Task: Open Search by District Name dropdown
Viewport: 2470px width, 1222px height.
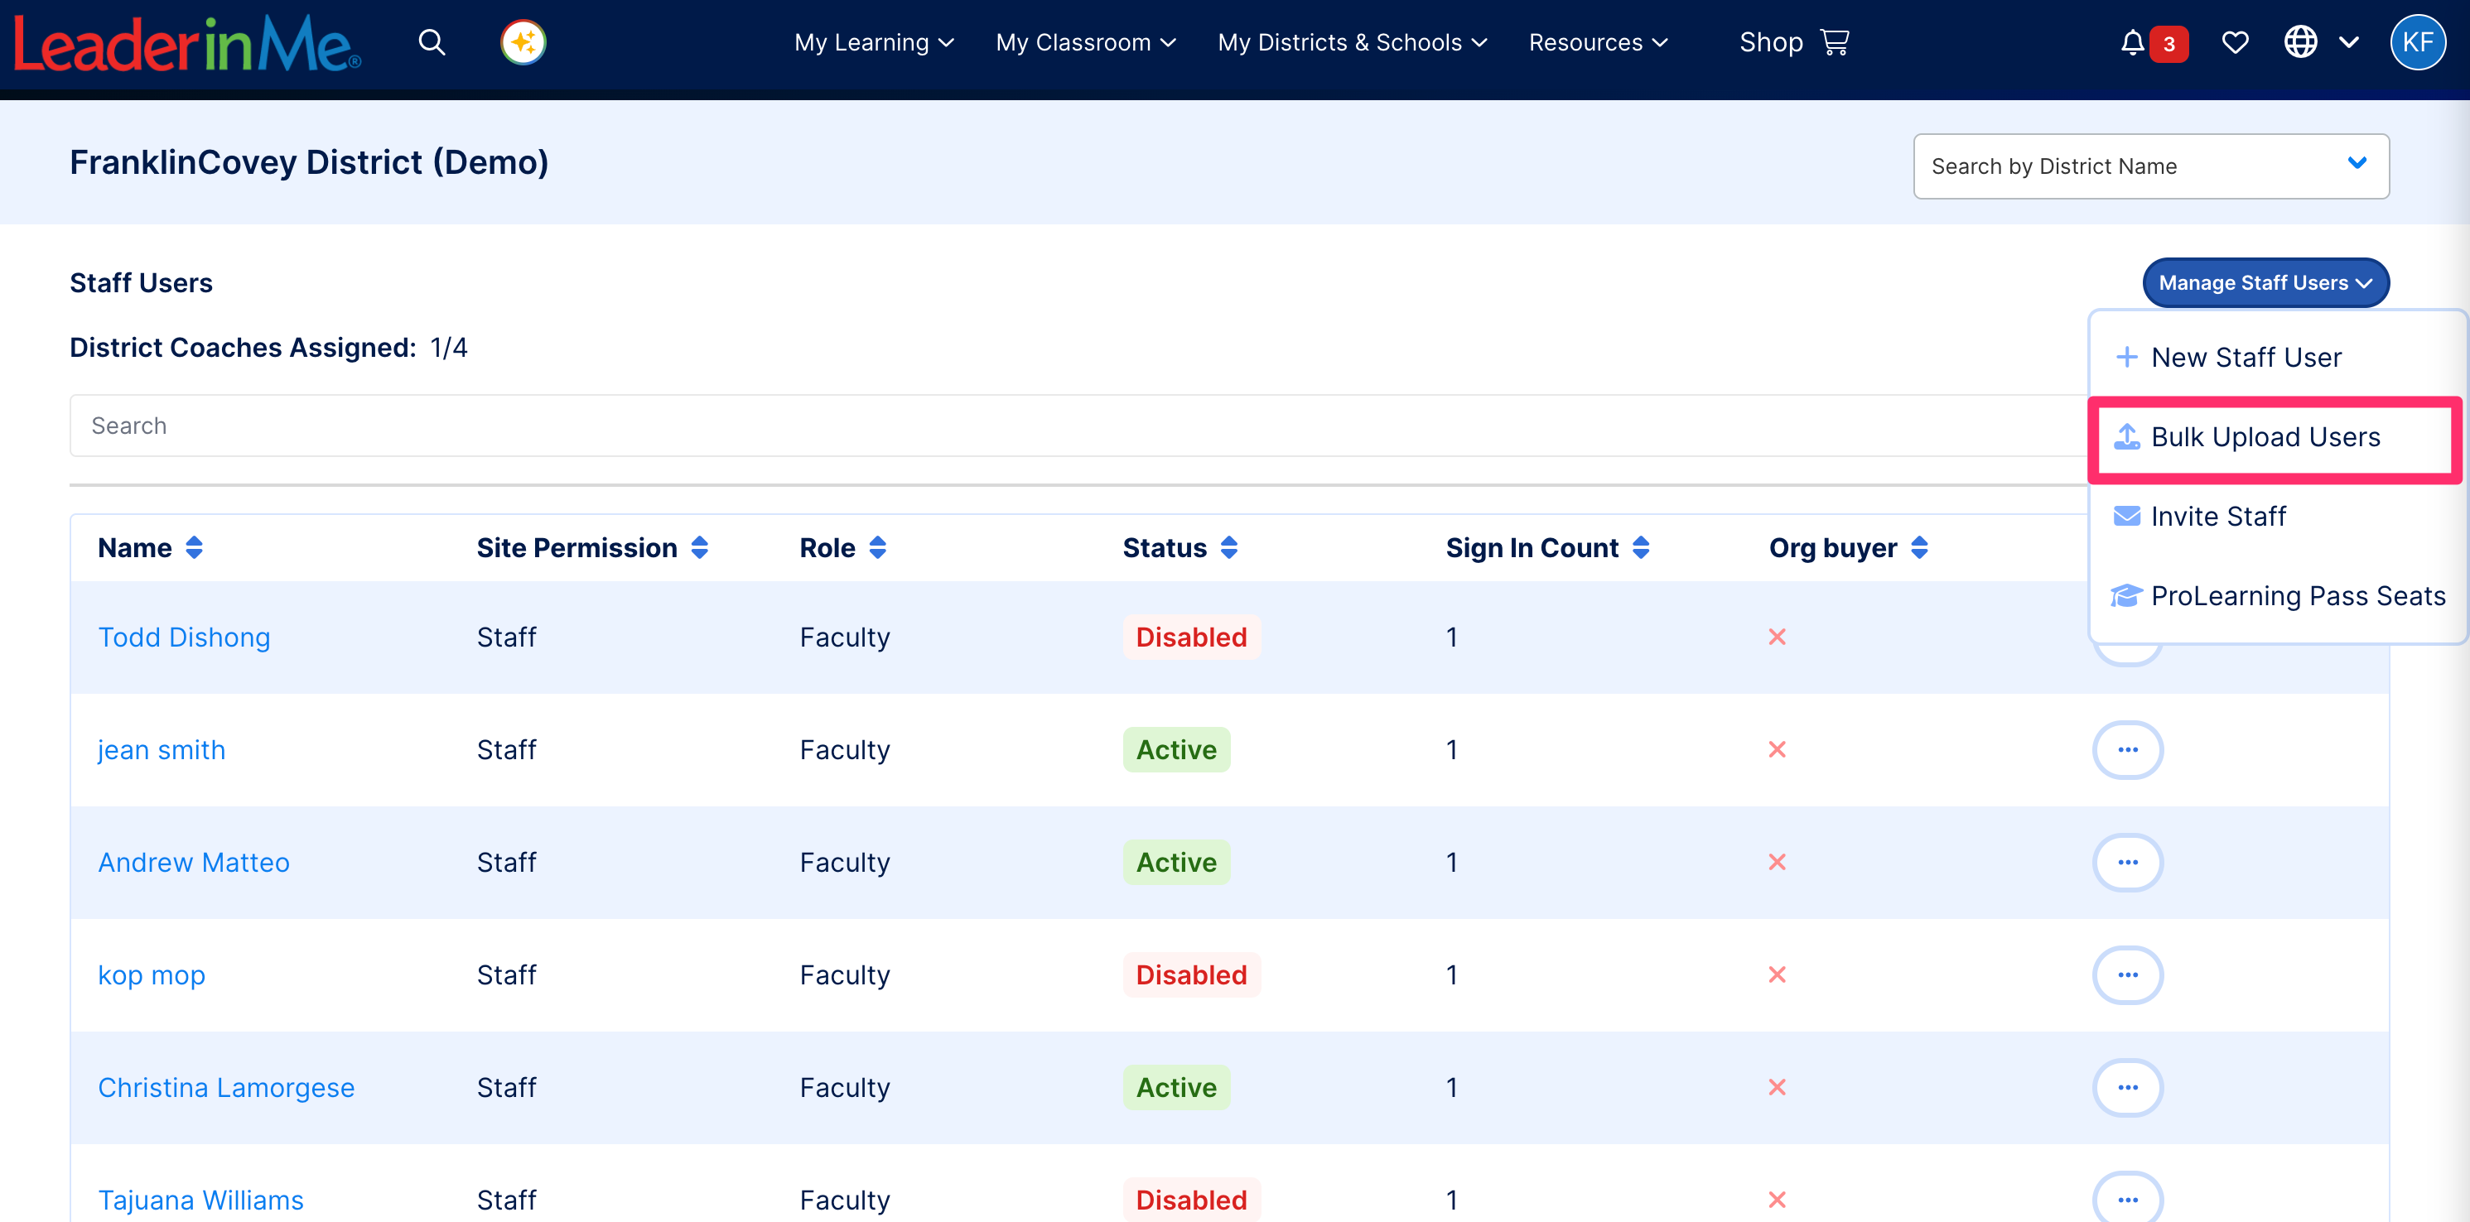Action: (x=2151, y=166)
